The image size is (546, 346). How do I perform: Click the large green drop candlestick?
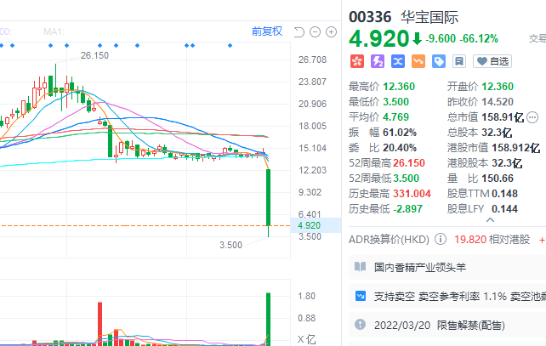(269, 197)
